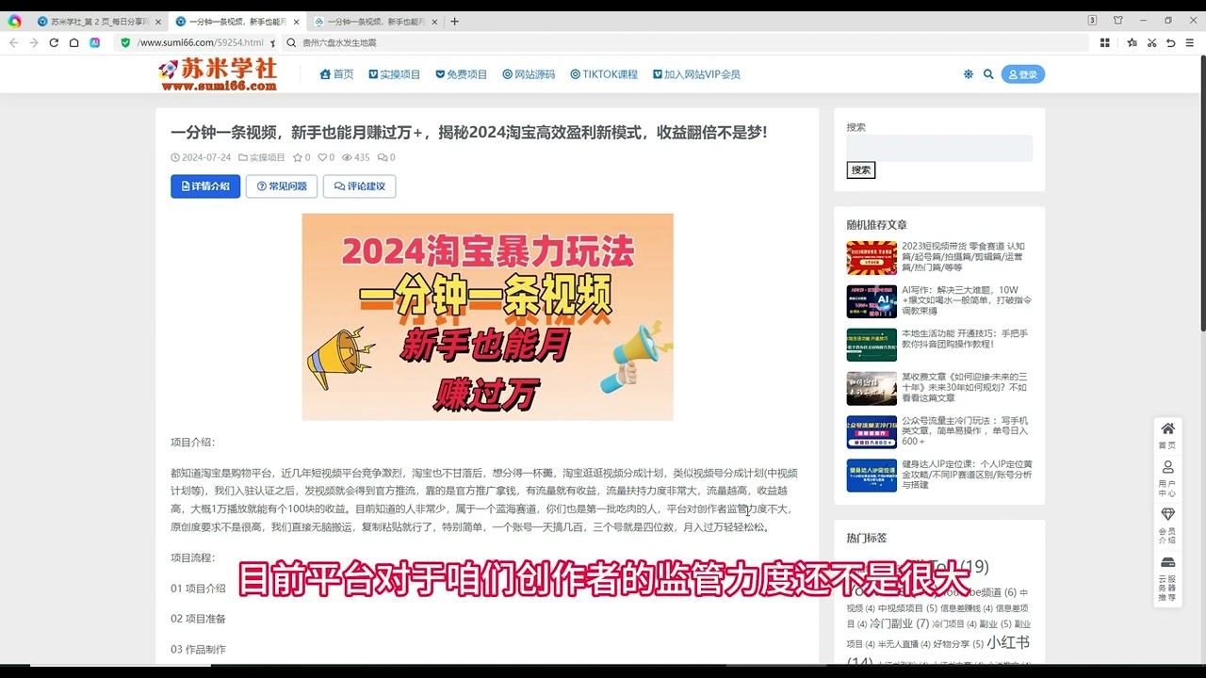Click the 2024淘宝暴力玩法 banner image
The height and width of the screenshot is (678, 1206).
pos(487,316)
